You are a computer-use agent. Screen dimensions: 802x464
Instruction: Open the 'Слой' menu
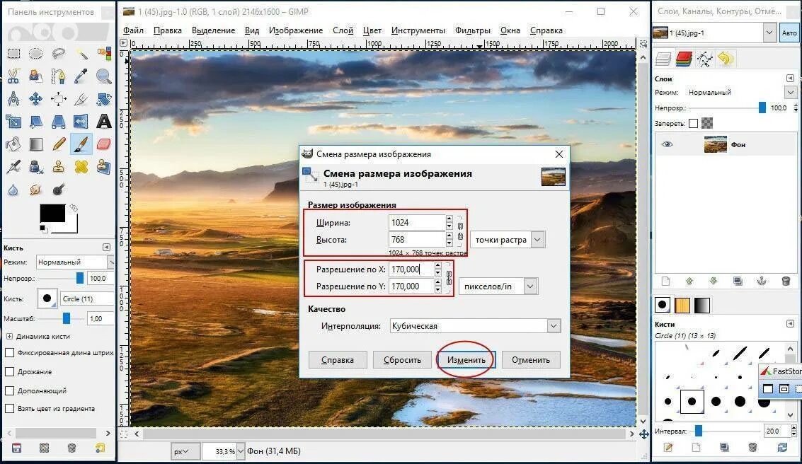coord(343,30)
